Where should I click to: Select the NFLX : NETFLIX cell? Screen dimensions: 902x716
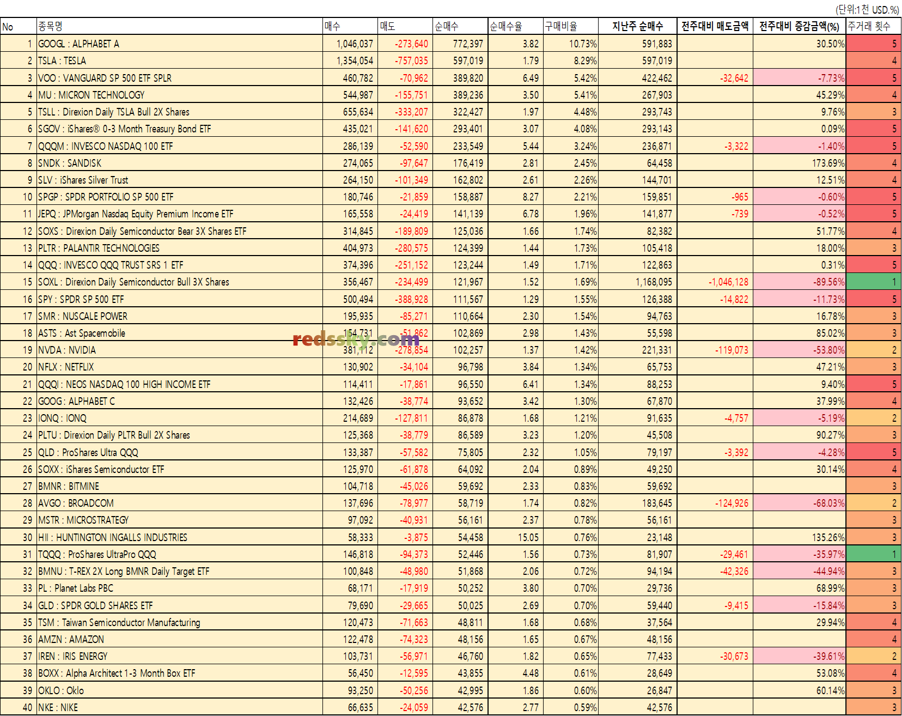180,367
